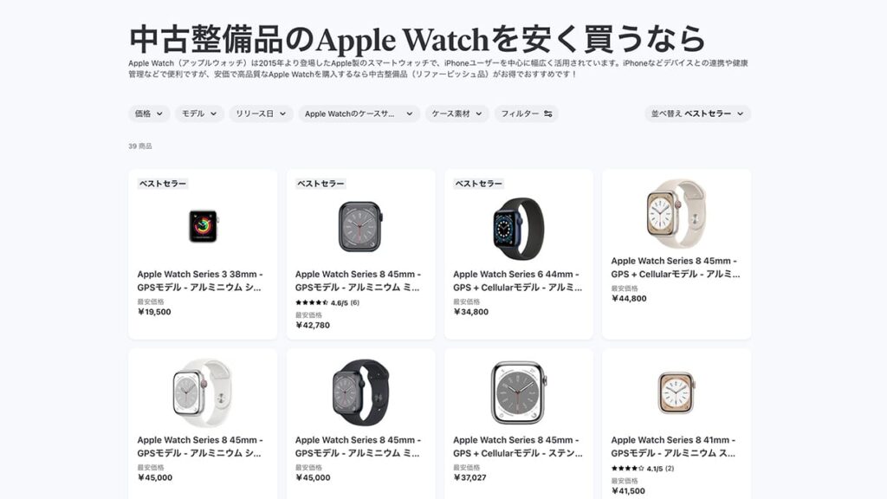Select the midnight Series 8 45mm bestseller image
Viewport: 887px width, 499px height.
pos(360,227)
